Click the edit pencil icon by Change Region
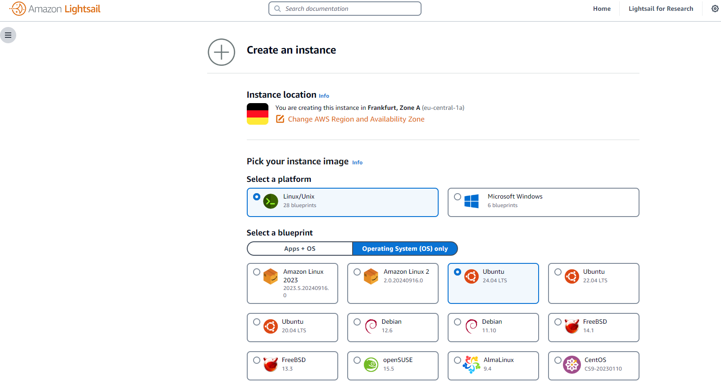This screenshot has height=389, width=721. pyautogui.click(x=280, y=119)
